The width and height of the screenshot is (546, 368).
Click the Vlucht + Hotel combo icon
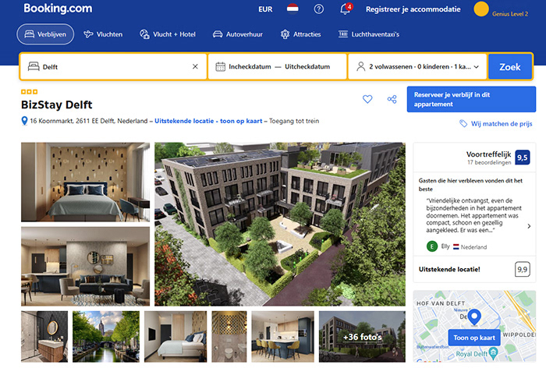pyautogui.click(x=144, y=34)
